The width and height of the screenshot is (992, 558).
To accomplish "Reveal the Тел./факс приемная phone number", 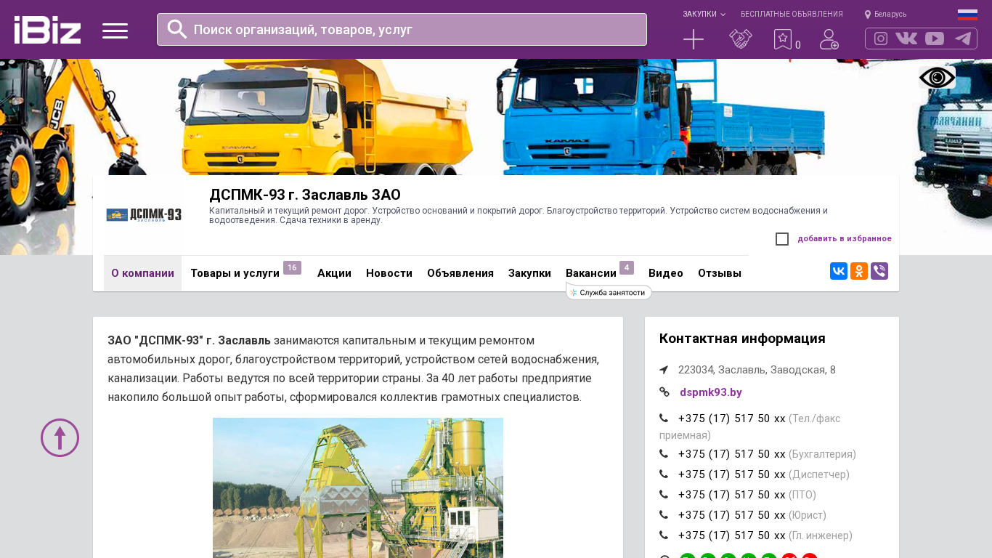I will coord(732,418).
